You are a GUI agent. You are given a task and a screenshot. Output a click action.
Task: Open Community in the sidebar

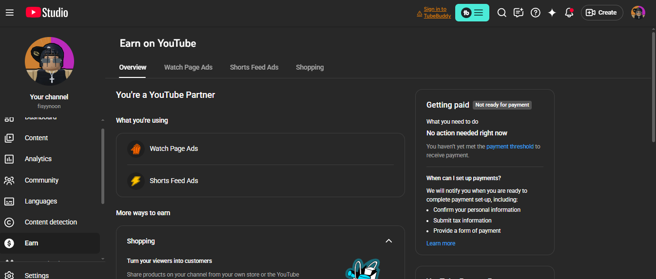click(x=50, y=180)
